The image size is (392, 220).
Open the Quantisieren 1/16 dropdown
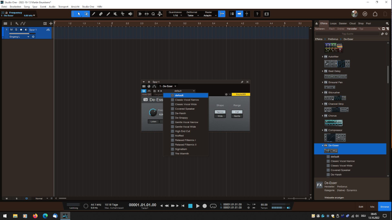pos(177,15)
